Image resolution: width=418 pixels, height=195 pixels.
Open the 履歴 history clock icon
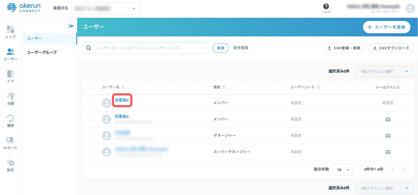[x=10, y=119]
